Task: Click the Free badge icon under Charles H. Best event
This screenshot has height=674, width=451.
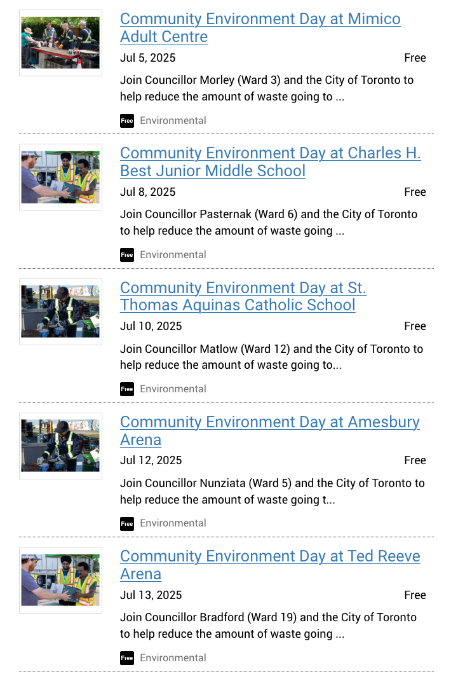Action: point(127,255)
